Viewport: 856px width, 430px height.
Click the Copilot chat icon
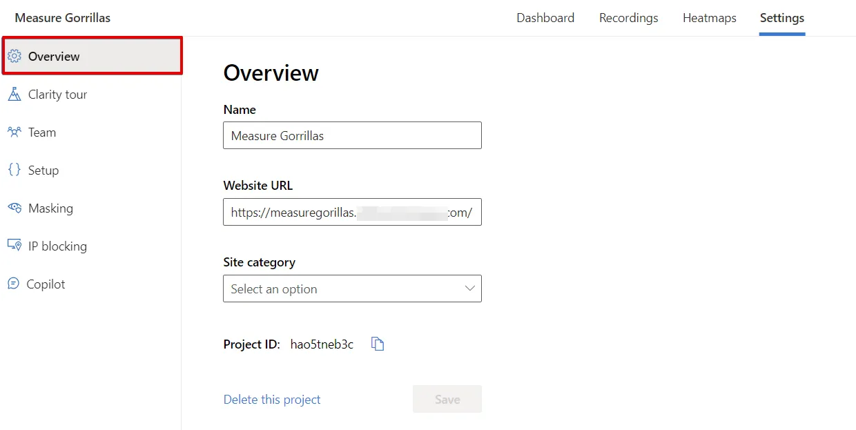[14, 284]
